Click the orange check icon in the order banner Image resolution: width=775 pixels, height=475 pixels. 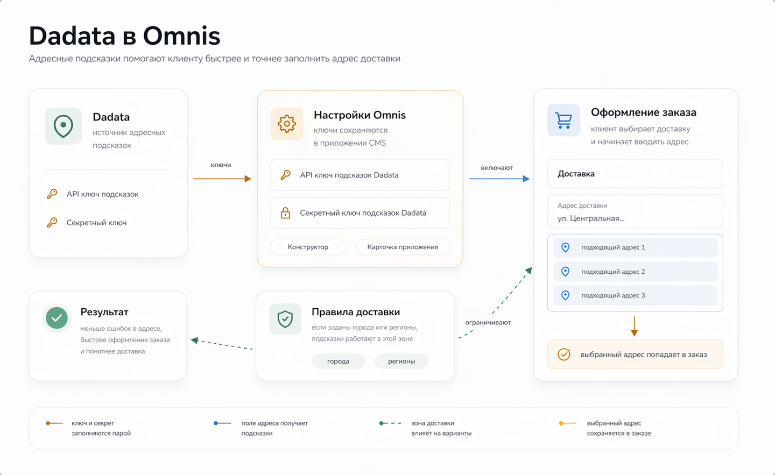point(563,354)
